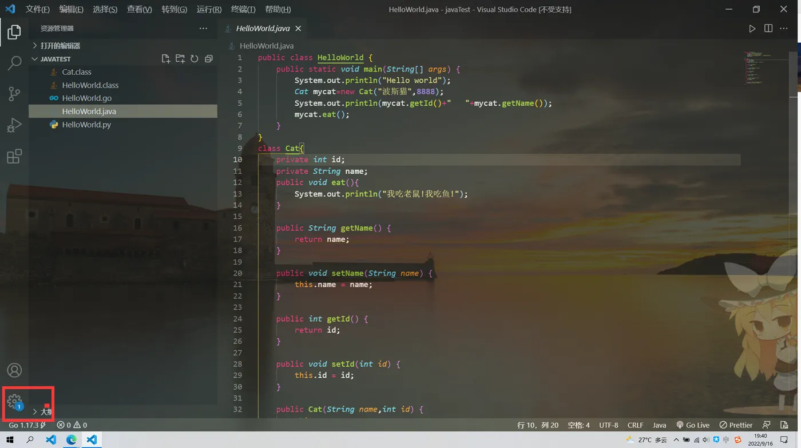The image size is (801, 448).
Task: Open the weather widget 27°C 多云
Action: pos(647,440)
